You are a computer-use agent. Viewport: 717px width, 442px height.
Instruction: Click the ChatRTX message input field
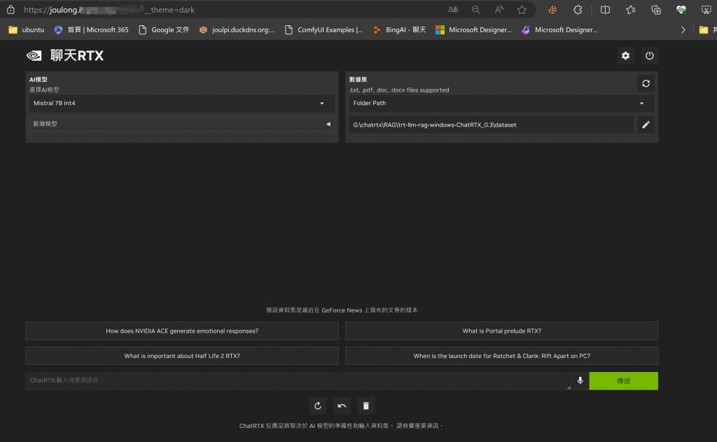click(298, 380)
